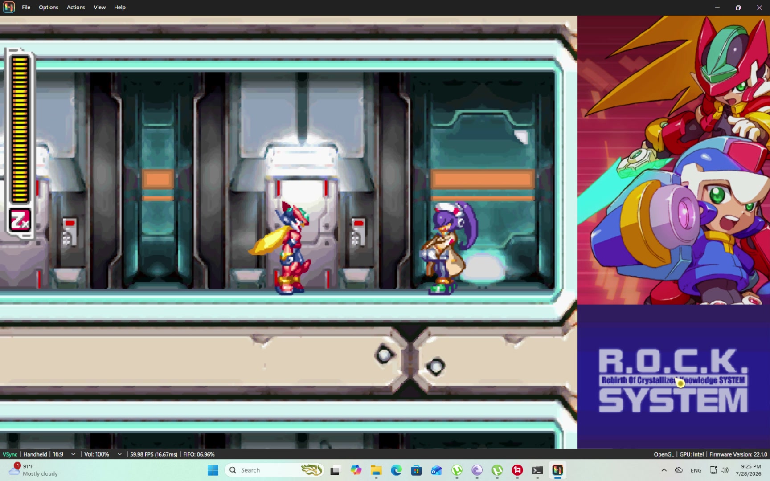Open the Actions menu
Viewport: 770px width, 481px height.
pos(76,7)
